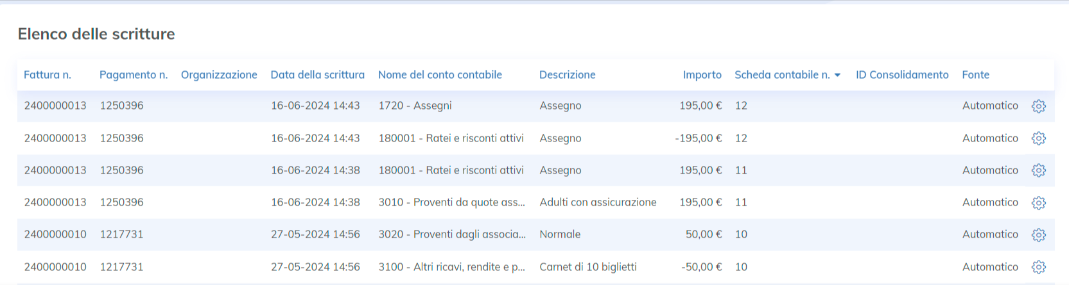Click the Descrizione column header
Viewport: 1069px width, 285px height.
coord(567,75)
